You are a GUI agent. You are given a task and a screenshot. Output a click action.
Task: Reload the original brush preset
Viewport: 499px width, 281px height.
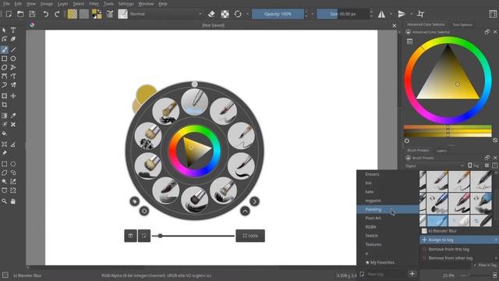[x=238, y=14]
